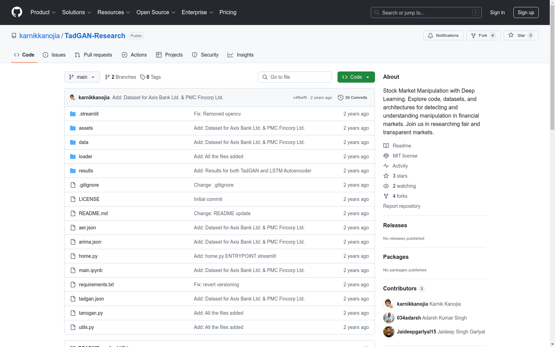Click the branch icon beside 2 Branches

pos(108,77)
